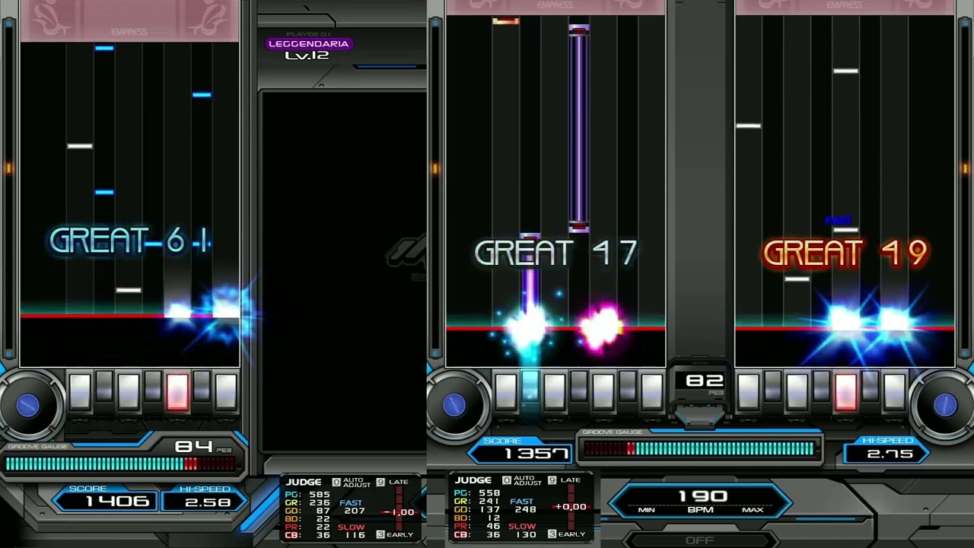Click the purple LEGGENDARIA difficulty badge

[x=308, y=43]
